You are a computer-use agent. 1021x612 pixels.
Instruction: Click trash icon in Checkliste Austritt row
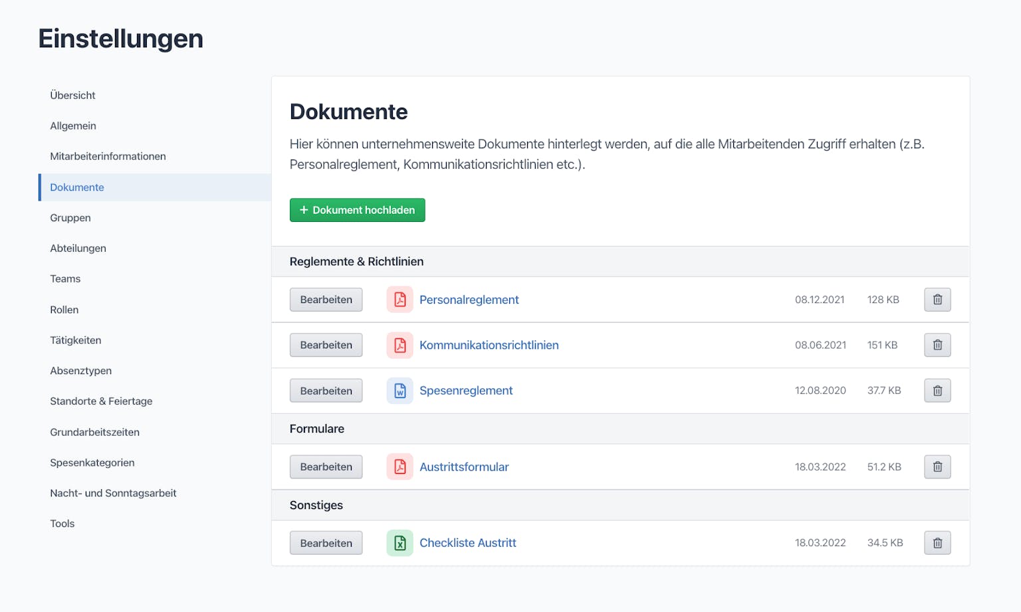click(x=937, y=543)
